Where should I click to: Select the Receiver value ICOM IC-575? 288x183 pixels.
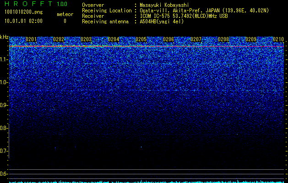tap(156, 16)
